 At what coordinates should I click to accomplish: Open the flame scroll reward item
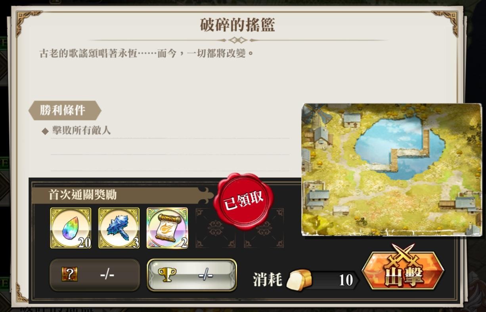pyautogui.click(x=167, y=228)
